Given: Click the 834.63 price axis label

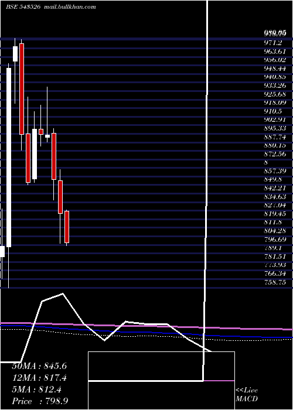Looking at the screenshot, I should (x=275, y=197).
